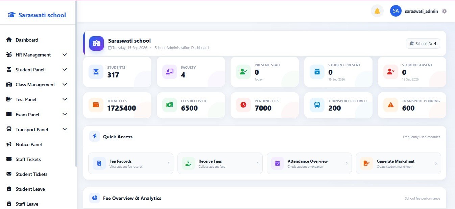Open Receive Fees quick access card

[x=220, y=163]
